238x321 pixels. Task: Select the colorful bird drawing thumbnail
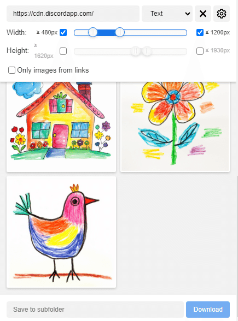[61, 232]
